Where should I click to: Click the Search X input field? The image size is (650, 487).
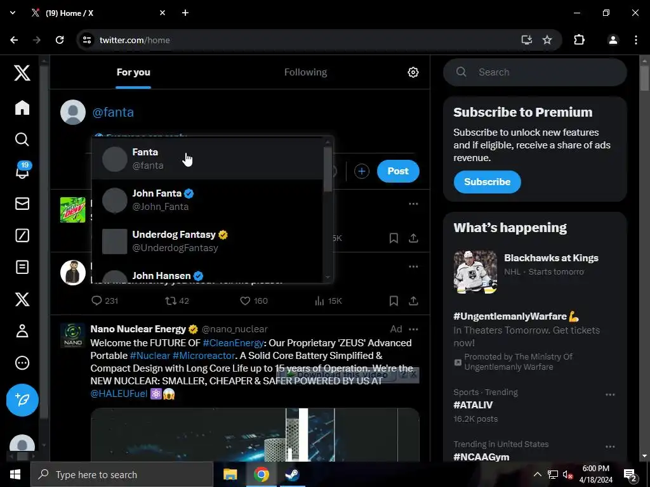[534, 72]
